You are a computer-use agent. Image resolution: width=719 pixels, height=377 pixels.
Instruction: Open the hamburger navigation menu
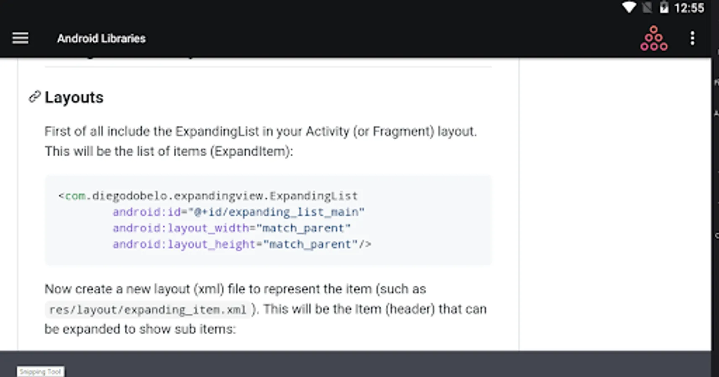(20, 38)
